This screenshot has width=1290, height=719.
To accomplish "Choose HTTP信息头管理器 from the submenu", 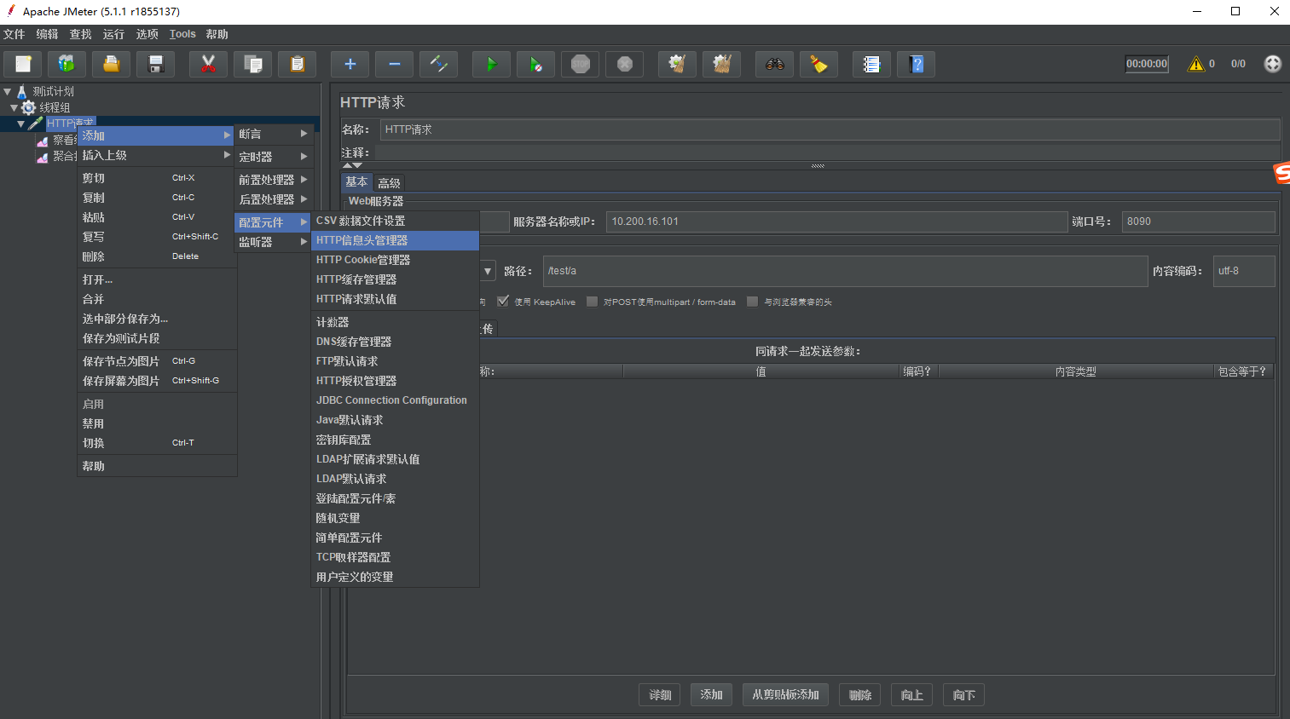I will [395, 240].
